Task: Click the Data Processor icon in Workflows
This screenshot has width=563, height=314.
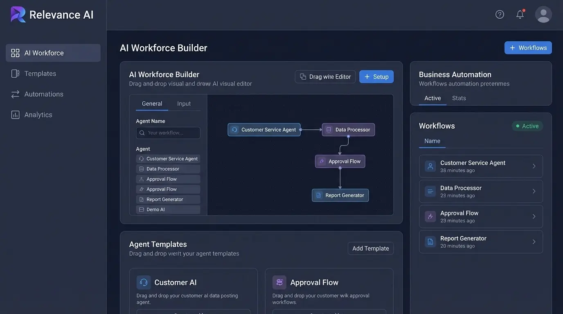Action: 430,191
